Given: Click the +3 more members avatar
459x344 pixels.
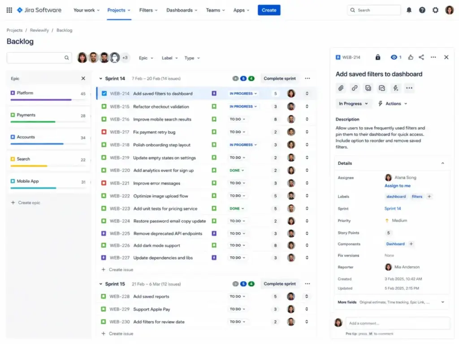Looking at the screenshot, I should [125, 58].
